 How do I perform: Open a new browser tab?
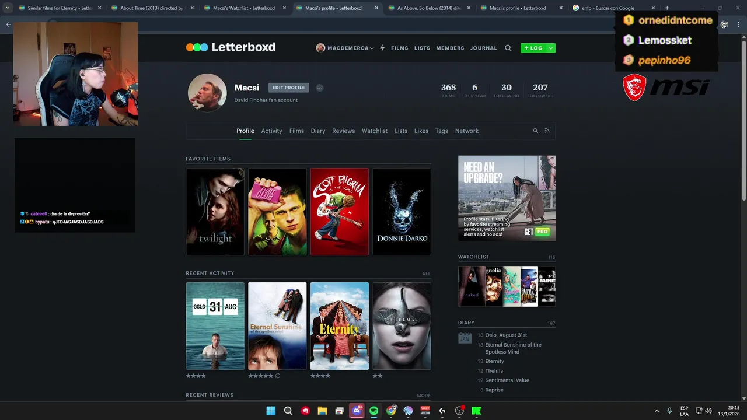click(x=667, y=8)
